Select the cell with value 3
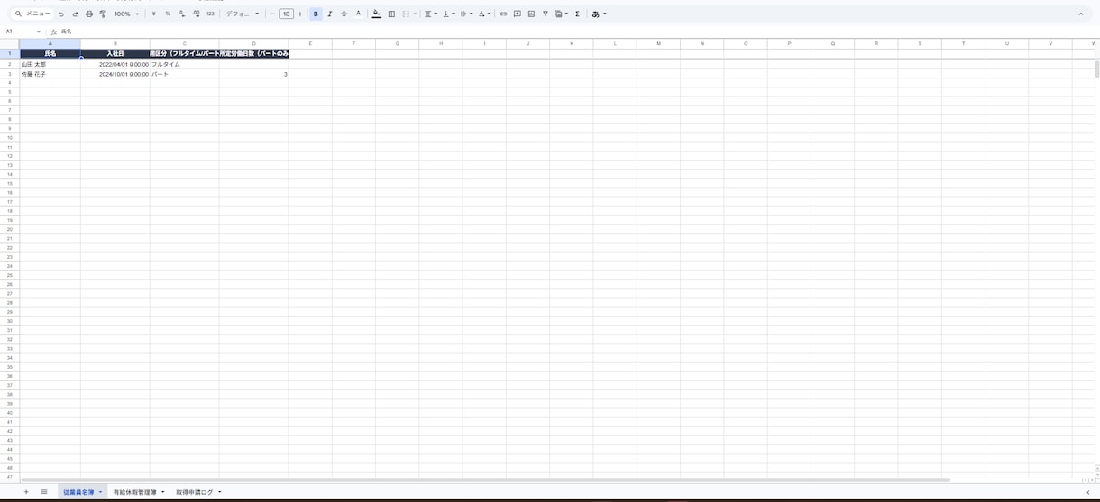 [x=254, y=74]
